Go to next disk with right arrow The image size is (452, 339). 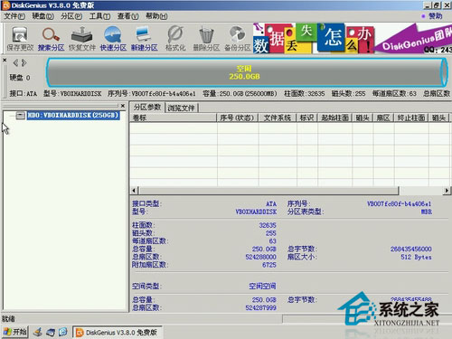(24, 62)
